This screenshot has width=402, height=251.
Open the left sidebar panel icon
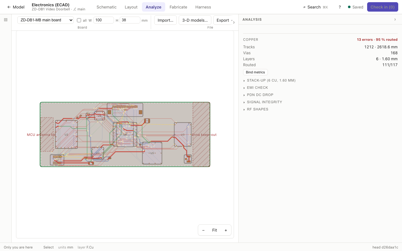point(6,20)
